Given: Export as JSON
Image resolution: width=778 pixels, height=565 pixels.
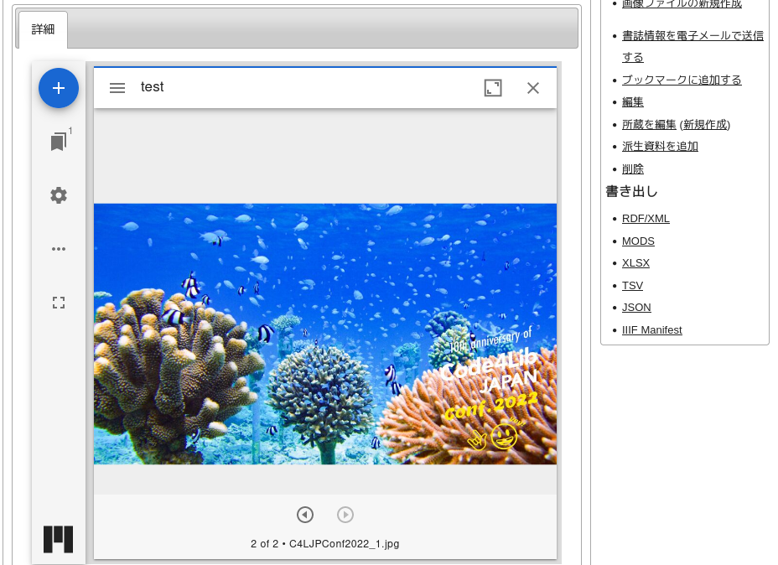Looking at the screenshot, I should [x=636, y=308].
